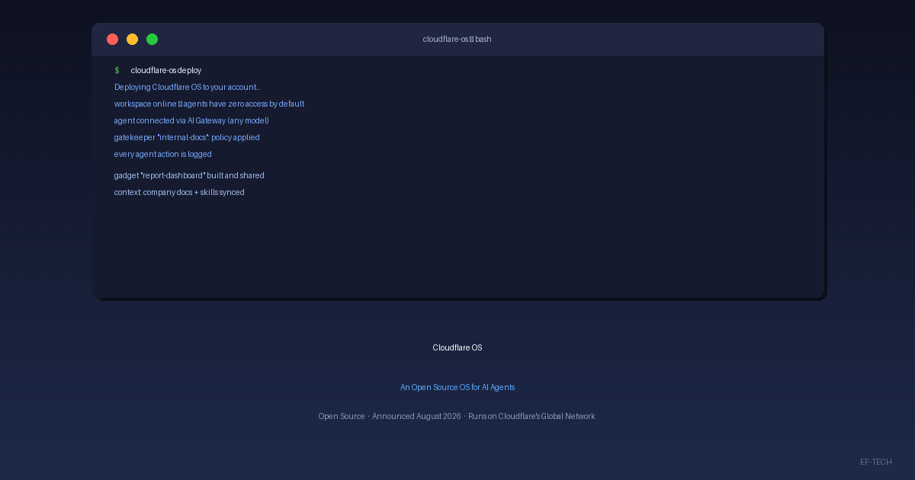Click 'Announced August 2026' text

tap(416, 416)
